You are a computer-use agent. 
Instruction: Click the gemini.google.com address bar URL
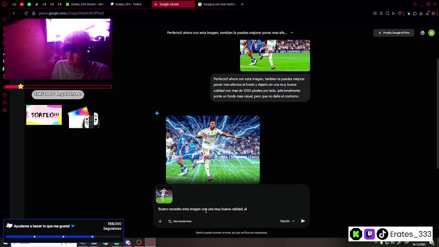[71, 13]
